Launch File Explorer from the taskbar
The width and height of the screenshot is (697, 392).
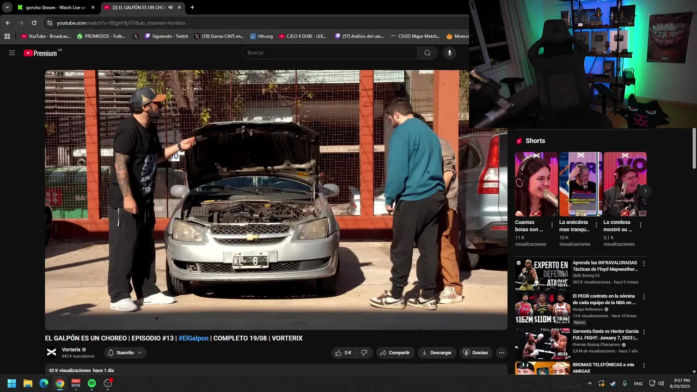28,383
